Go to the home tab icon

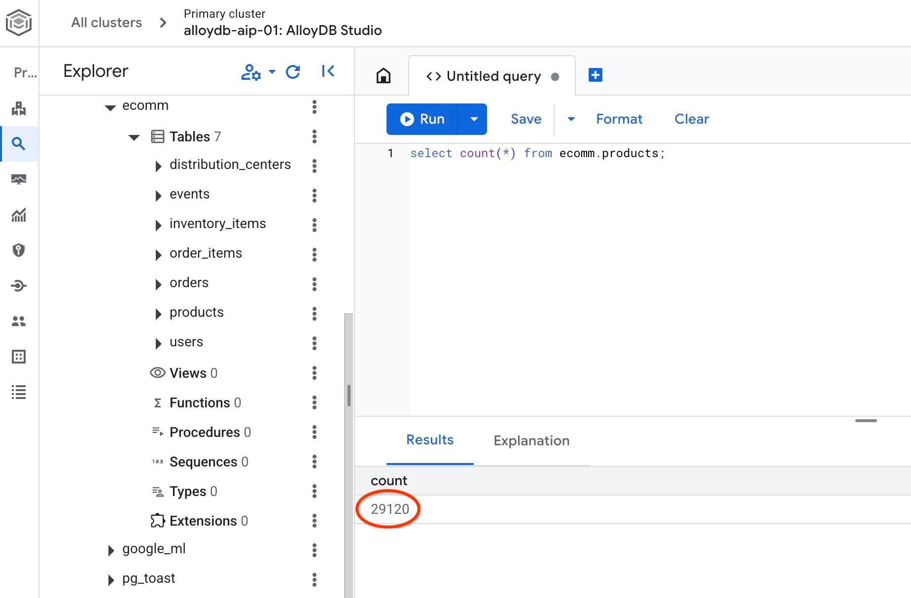(x=383, y=76)
